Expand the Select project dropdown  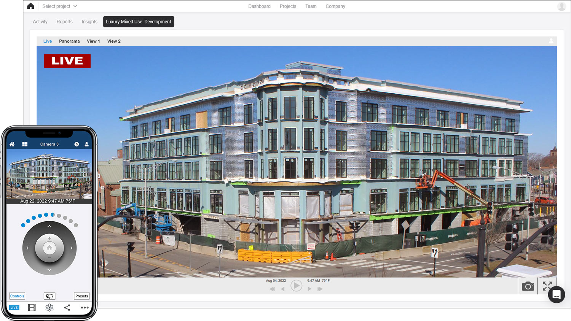(x=60, y=6)
